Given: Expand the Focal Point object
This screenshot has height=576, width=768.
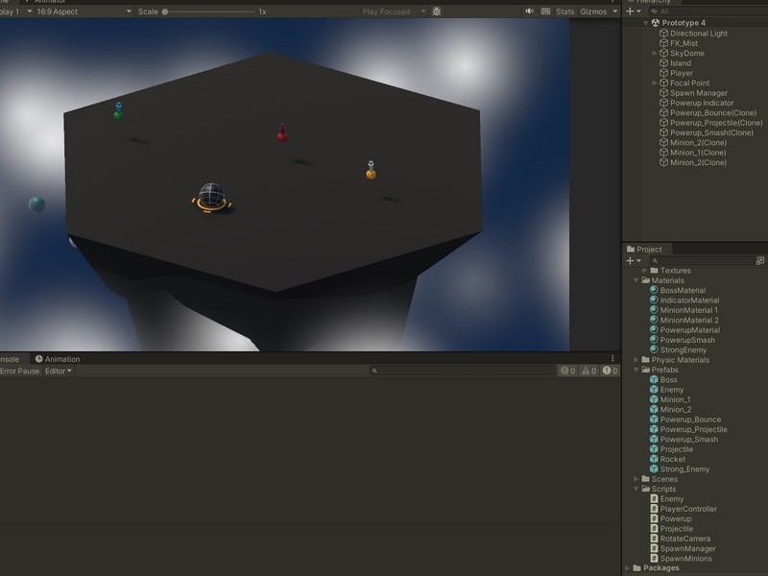Looking at the screenshot, I should tap(655, 84).
